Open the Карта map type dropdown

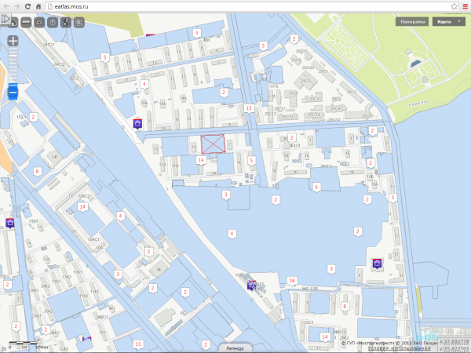[x=447, y=22]
